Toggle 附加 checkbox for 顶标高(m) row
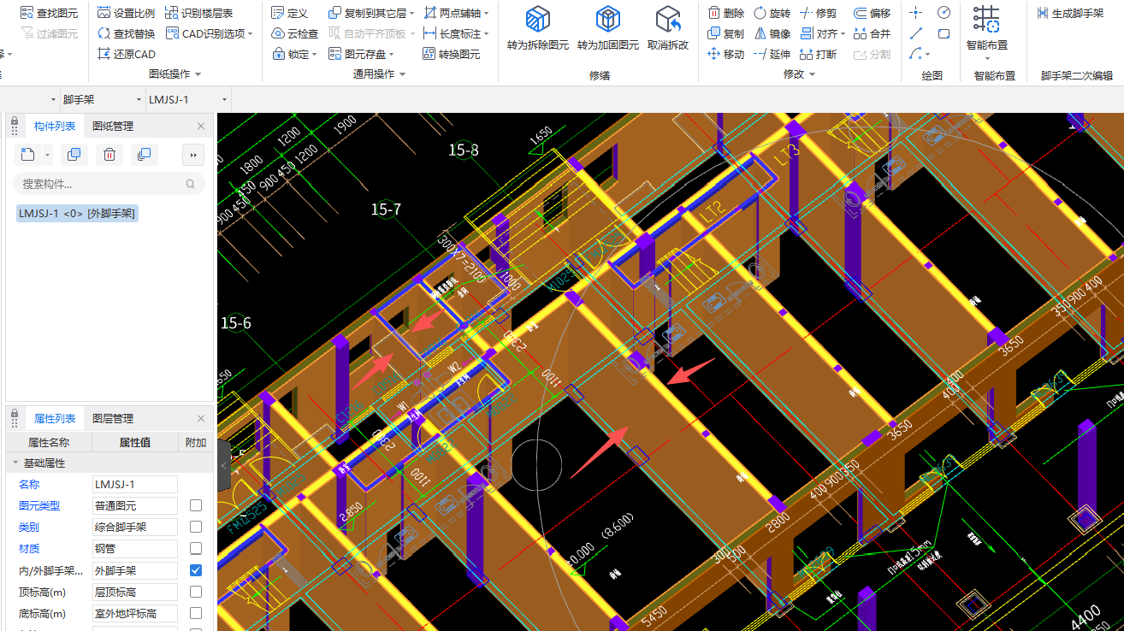The height and width of the screenshot is (631, 1124). (196, 592)
